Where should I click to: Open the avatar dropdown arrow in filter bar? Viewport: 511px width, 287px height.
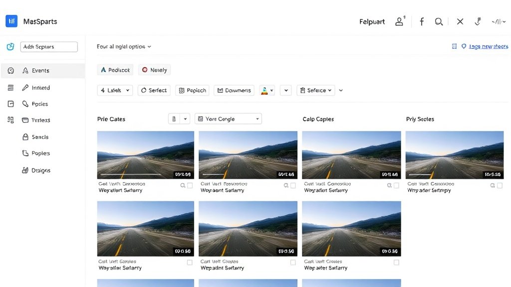click(272, 91)
